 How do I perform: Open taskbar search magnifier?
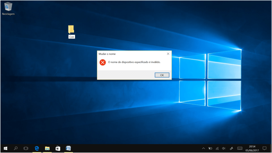click(16, 148)
